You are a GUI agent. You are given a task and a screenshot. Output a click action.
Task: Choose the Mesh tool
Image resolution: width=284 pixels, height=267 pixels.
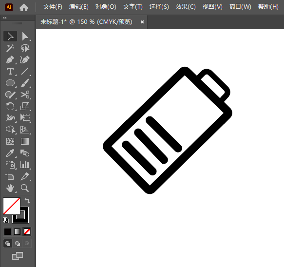[10, 141]
